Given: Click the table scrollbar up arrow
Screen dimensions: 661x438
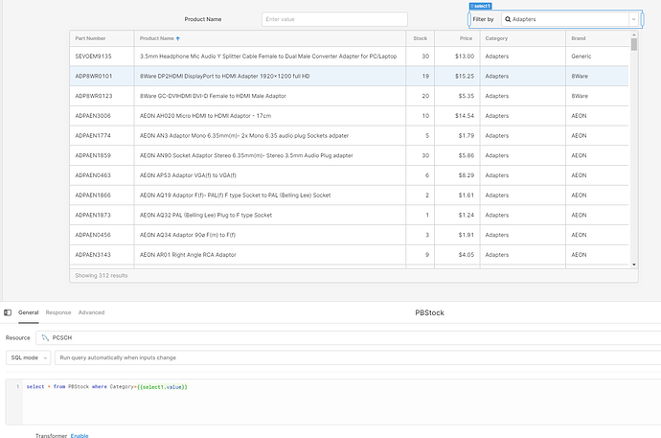Looking at the screenshot, I should coord(633,35).
